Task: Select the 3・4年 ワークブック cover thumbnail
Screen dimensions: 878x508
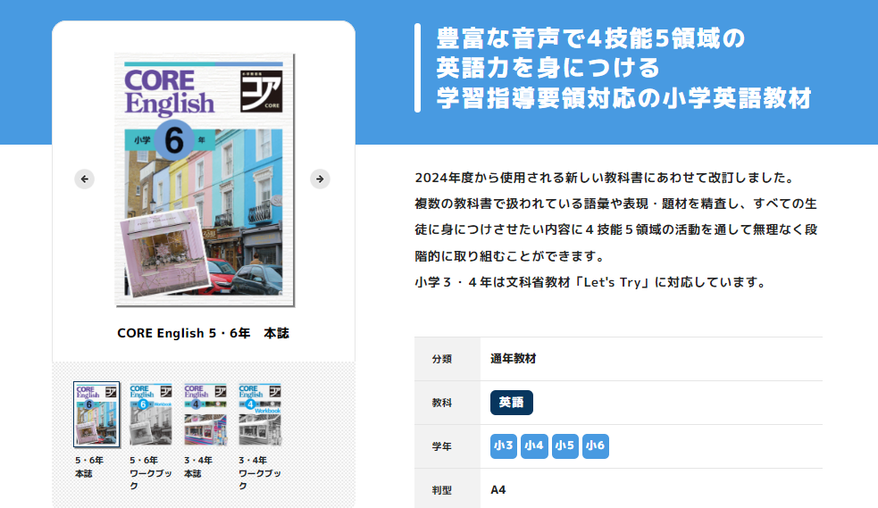Action: pyautogui.click(x=260, y=414)
